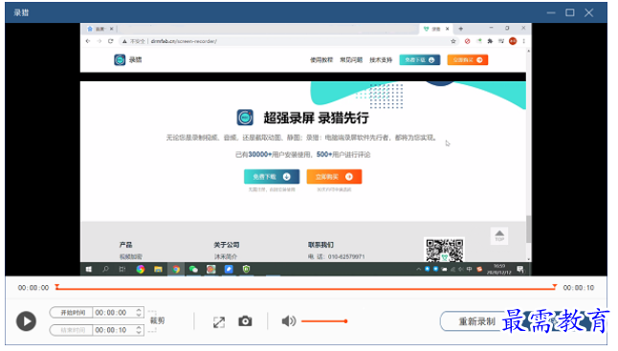The height and width of the screenshot is (351, 618).
Task: Click the 结束时间 button
Action: (72, 330)
